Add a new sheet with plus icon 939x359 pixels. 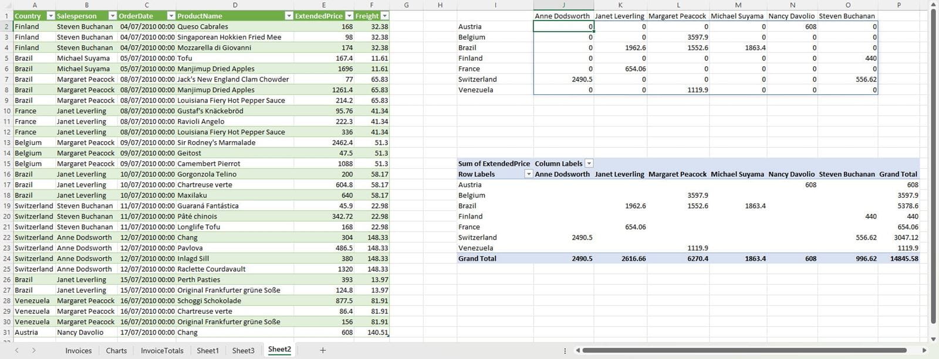coord(322,350)
